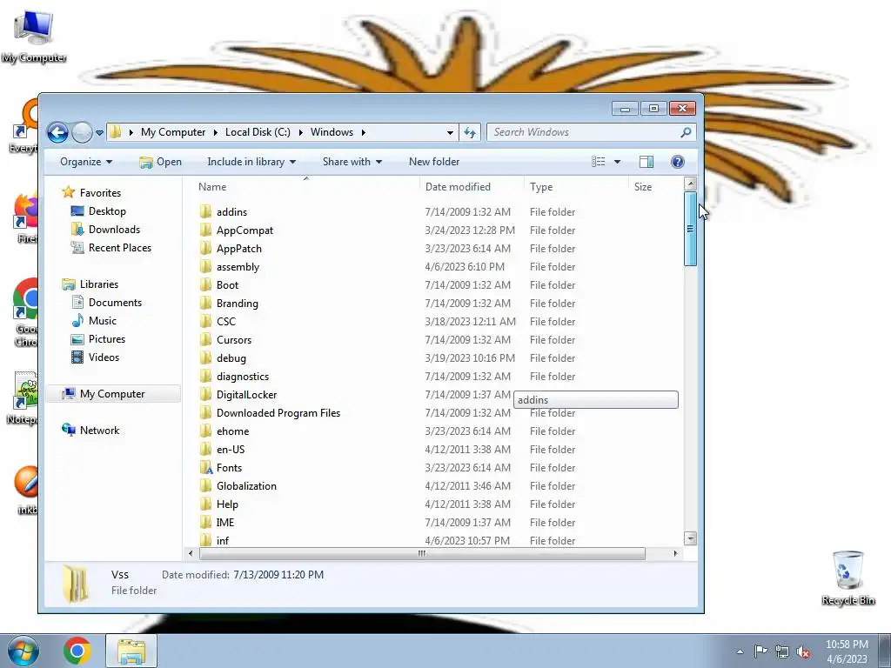Select the Help folder
This screenshot has height=668, width=891.
point(227,504)
